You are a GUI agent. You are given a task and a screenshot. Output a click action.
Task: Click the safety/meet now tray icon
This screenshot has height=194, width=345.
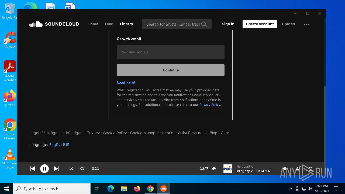coord(297,189)
